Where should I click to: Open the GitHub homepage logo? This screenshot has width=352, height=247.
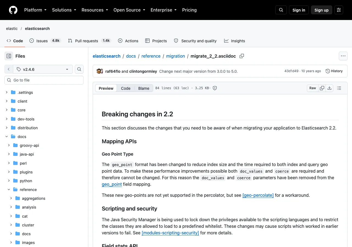[13, 10]
